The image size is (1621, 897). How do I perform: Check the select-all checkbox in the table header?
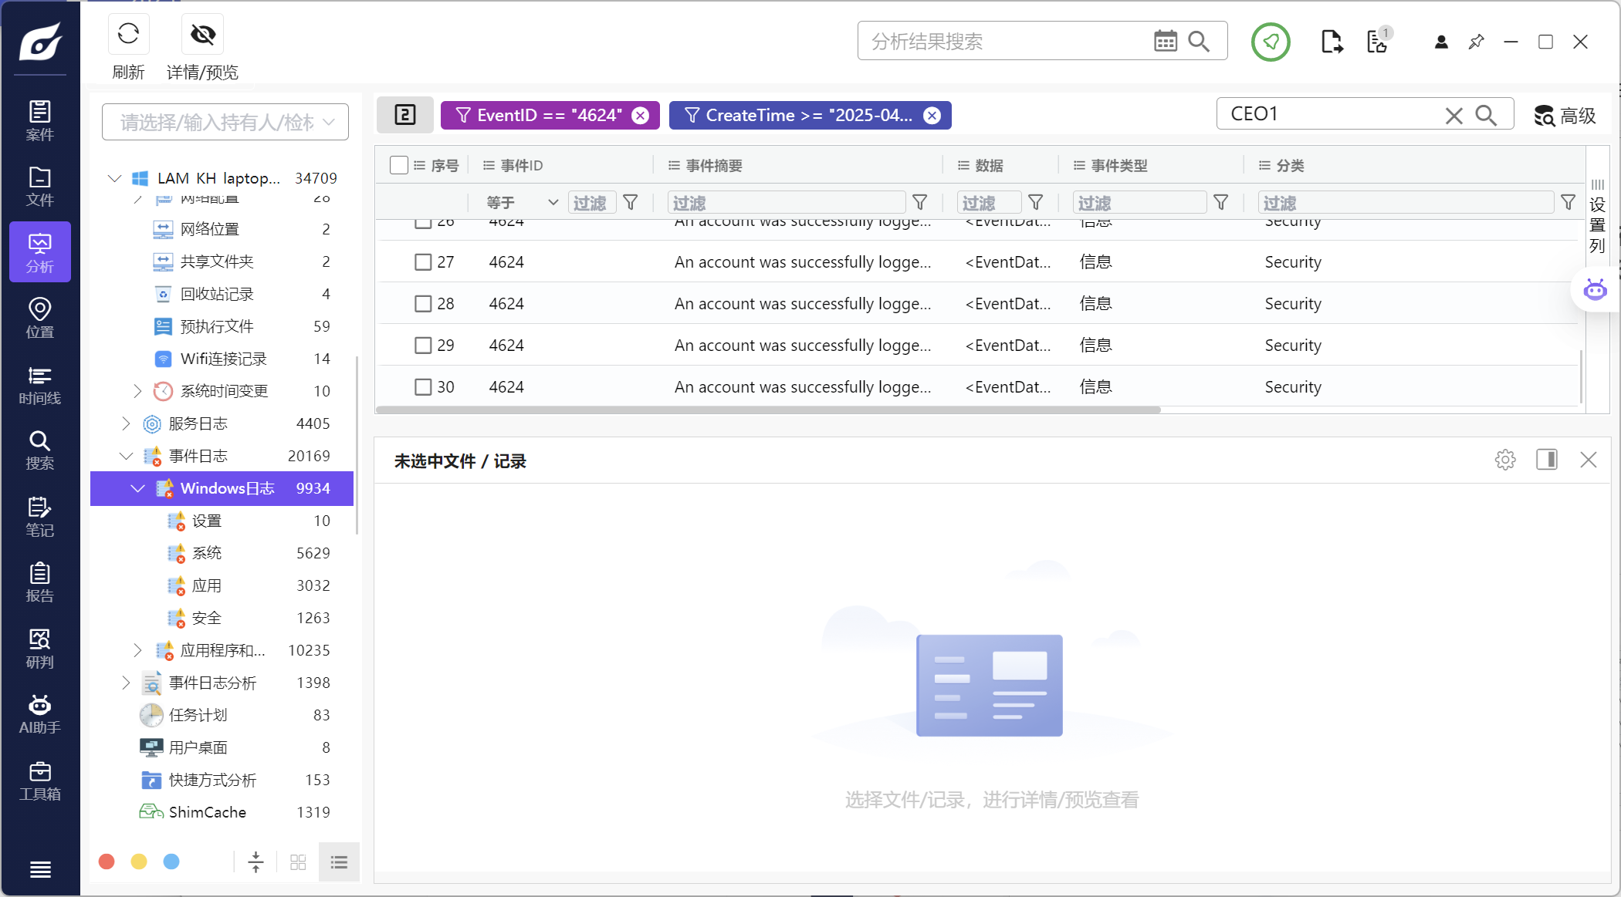point(399,165)
